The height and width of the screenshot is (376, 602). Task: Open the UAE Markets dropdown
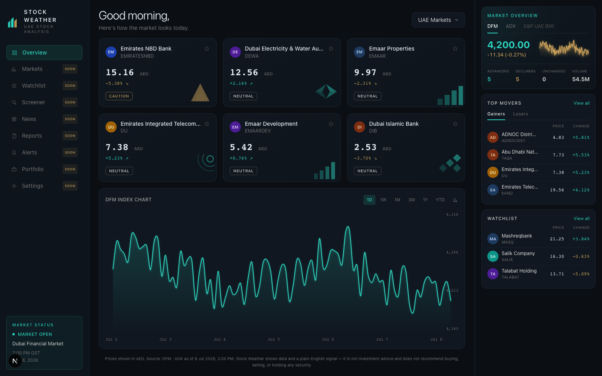coord(438,20)
